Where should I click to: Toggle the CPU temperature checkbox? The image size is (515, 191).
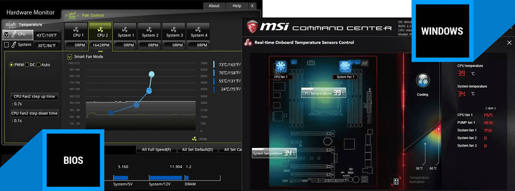click(x=6, y=34)
